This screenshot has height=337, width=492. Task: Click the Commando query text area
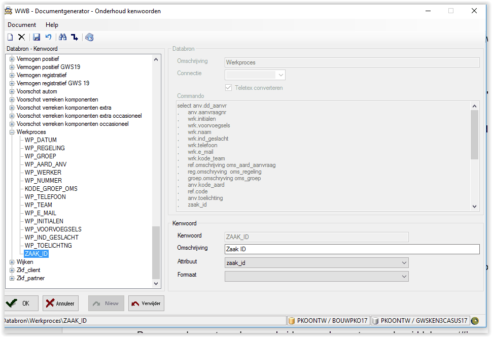coord(323,156)
